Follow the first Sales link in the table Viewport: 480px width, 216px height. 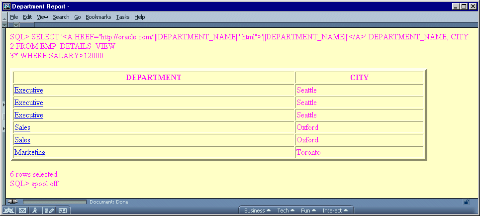tap(22, 127)
